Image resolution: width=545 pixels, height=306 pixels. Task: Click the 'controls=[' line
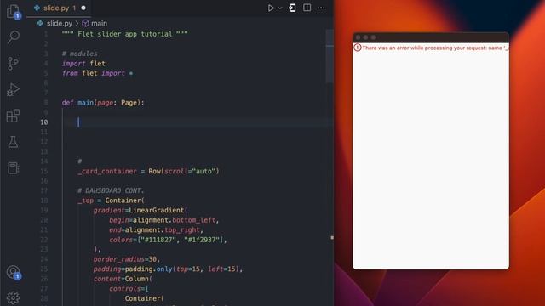click(x=129, y=289)
